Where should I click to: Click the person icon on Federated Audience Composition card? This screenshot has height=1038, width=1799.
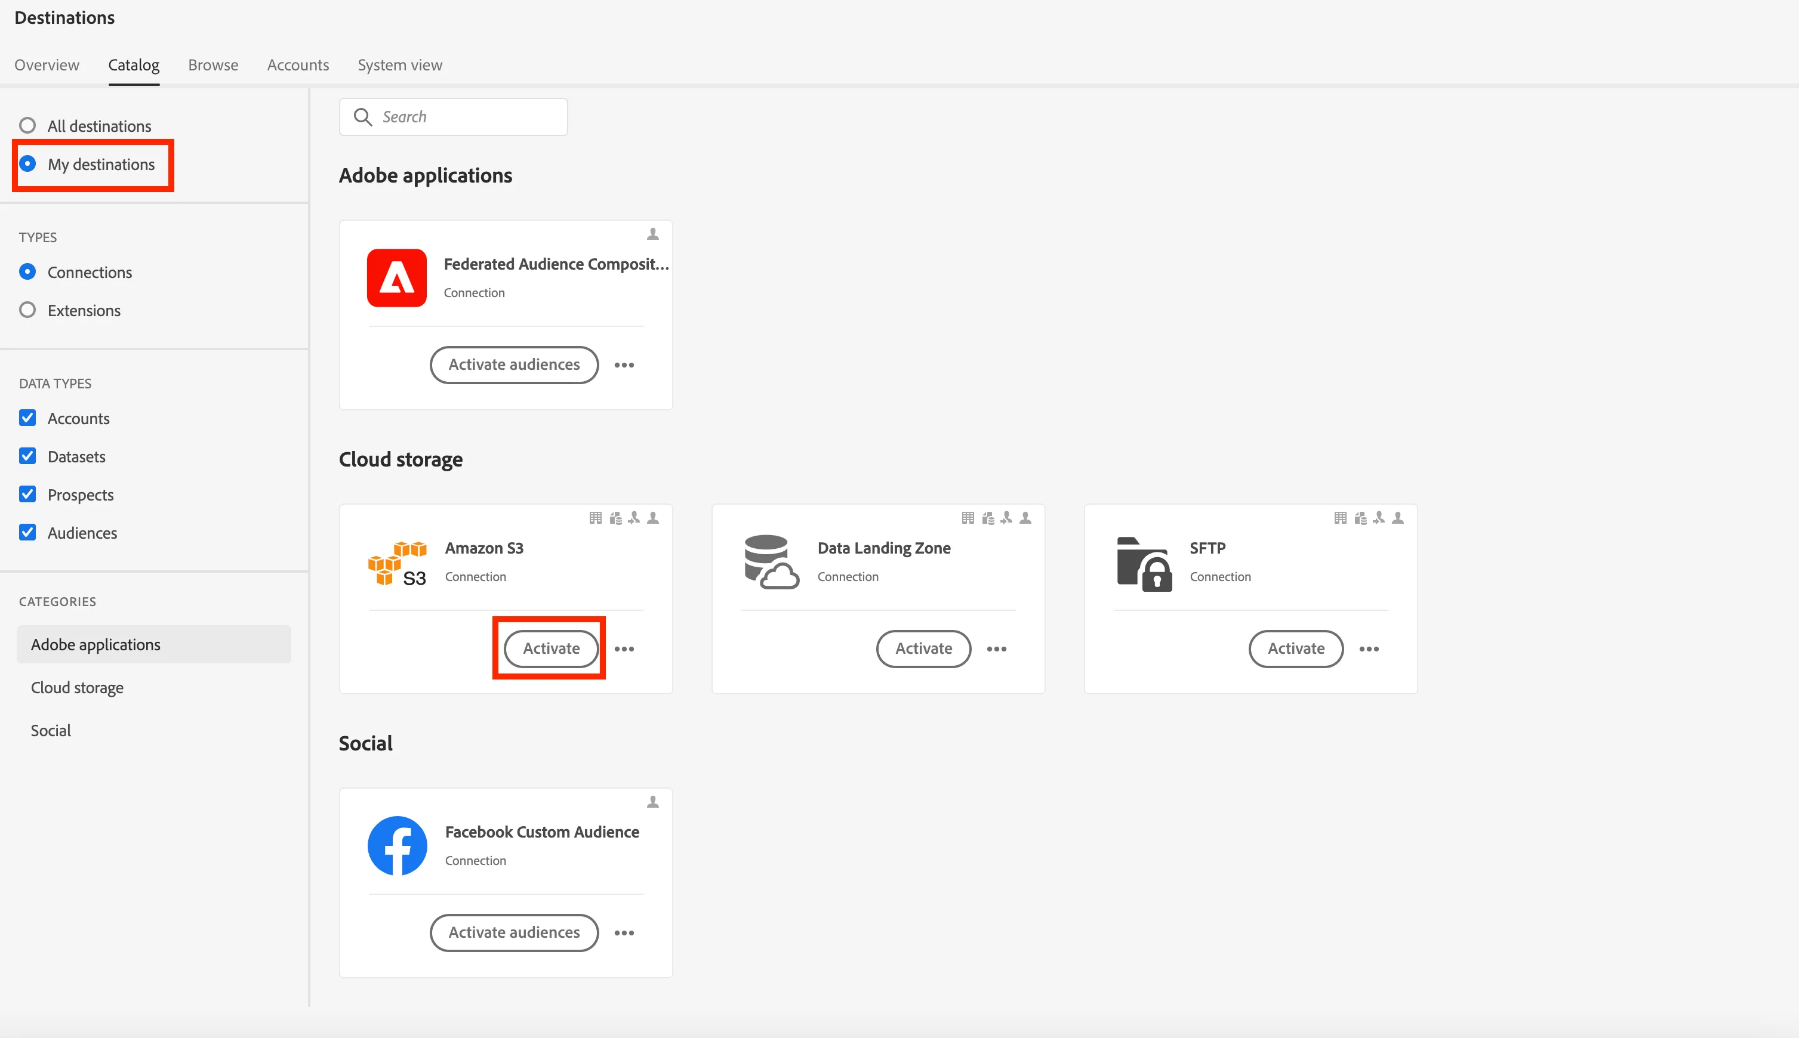coord(653,234)
